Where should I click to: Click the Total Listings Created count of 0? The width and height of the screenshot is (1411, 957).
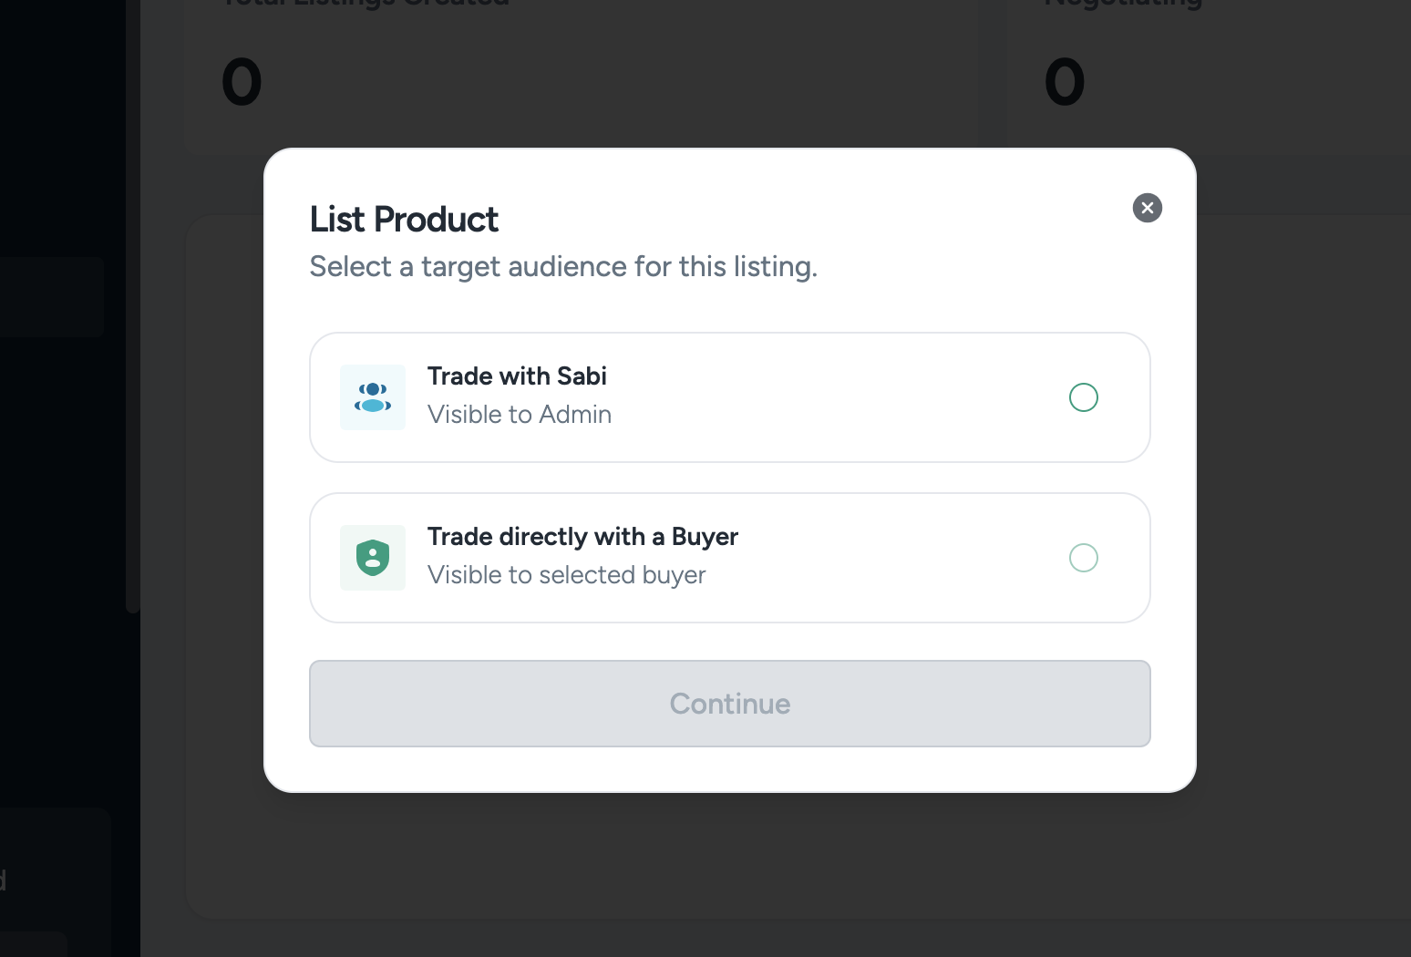coord(242,82)
